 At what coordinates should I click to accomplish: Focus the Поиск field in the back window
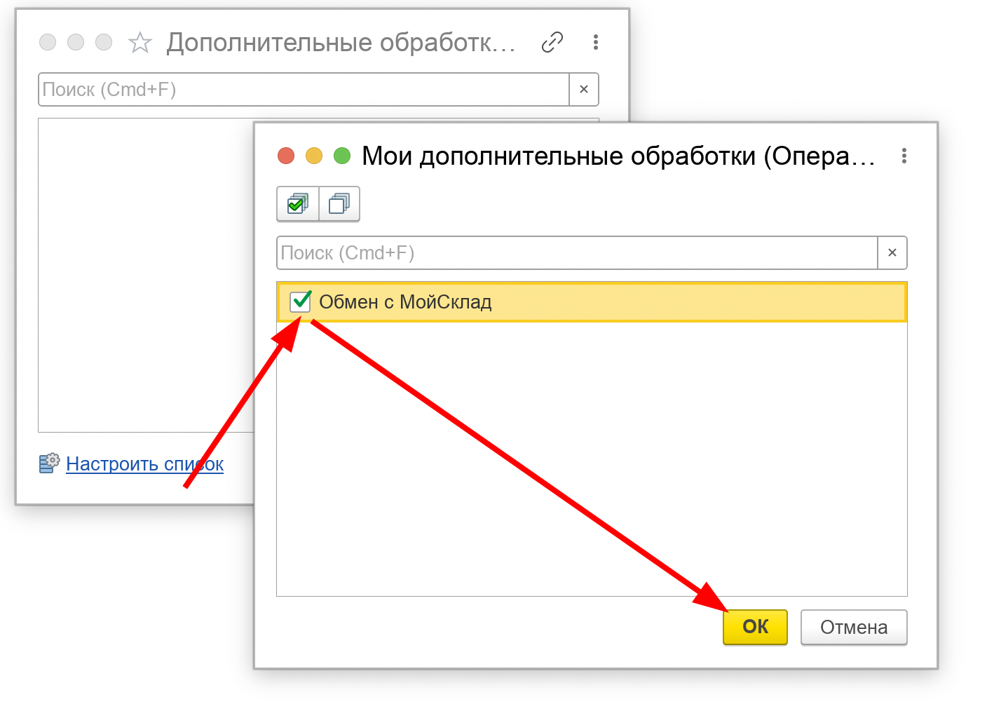pos(304,89)
